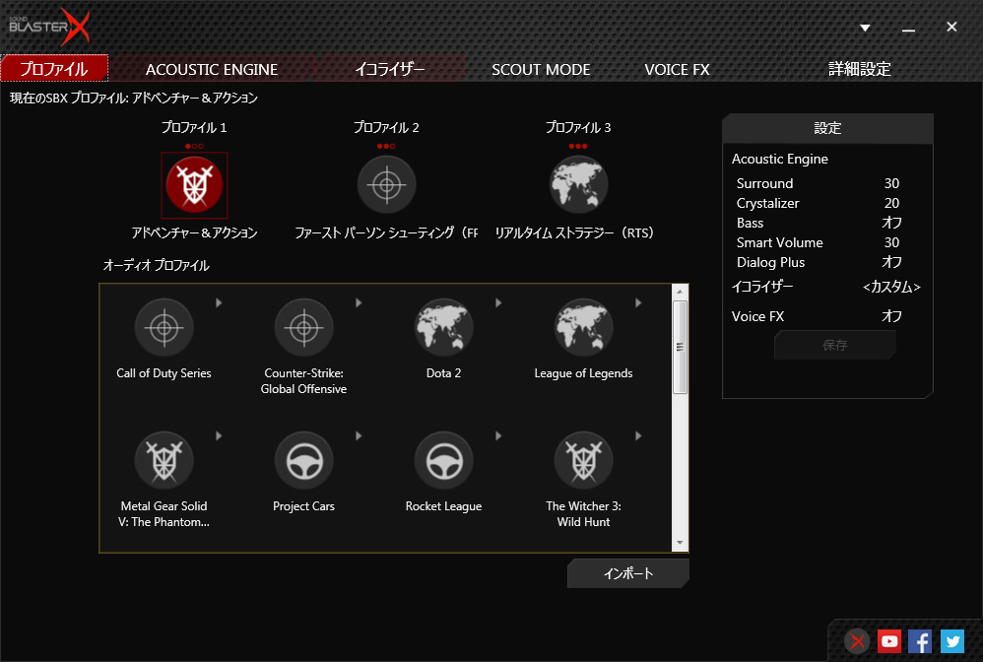Click the Acoustic Engine heading in settings

(780, 159)
